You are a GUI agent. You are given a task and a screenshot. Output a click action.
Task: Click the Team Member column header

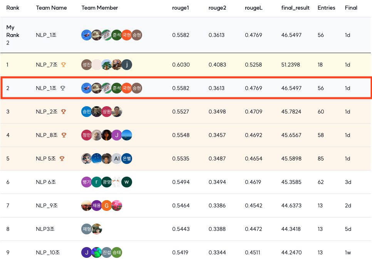[100, 8]
